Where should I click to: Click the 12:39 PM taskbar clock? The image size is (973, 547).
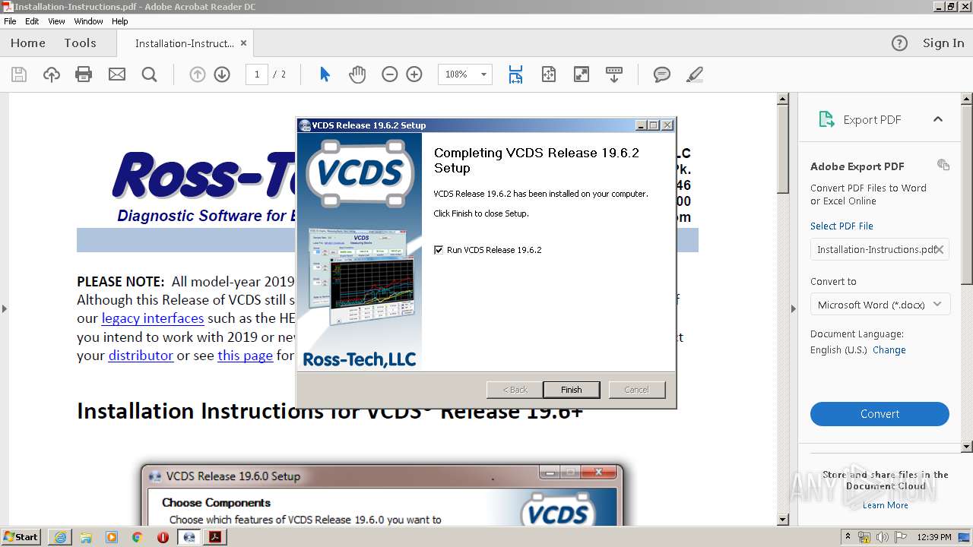pos(934,536)
